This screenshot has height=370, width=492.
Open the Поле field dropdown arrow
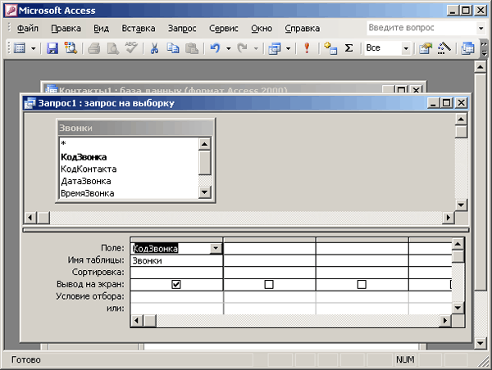click(216, 249)
